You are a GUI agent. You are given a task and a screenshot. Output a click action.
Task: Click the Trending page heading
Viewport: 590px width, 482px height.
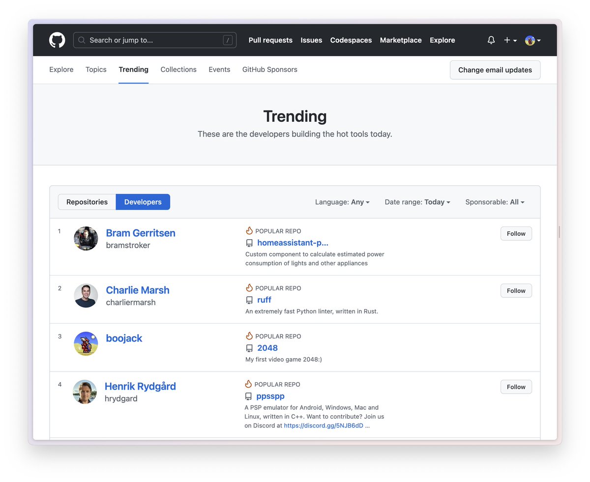(x=295, y=116)
